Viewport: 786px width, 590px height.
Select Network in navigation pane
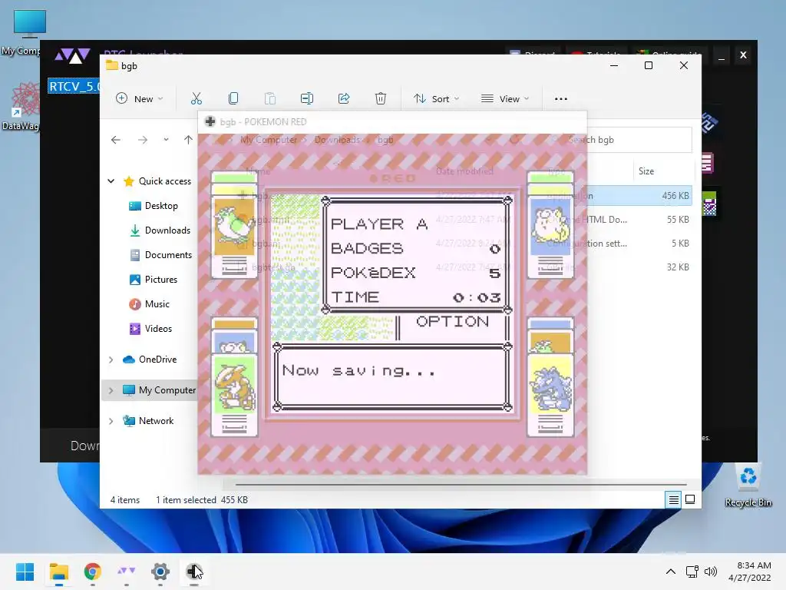(148, 421)
